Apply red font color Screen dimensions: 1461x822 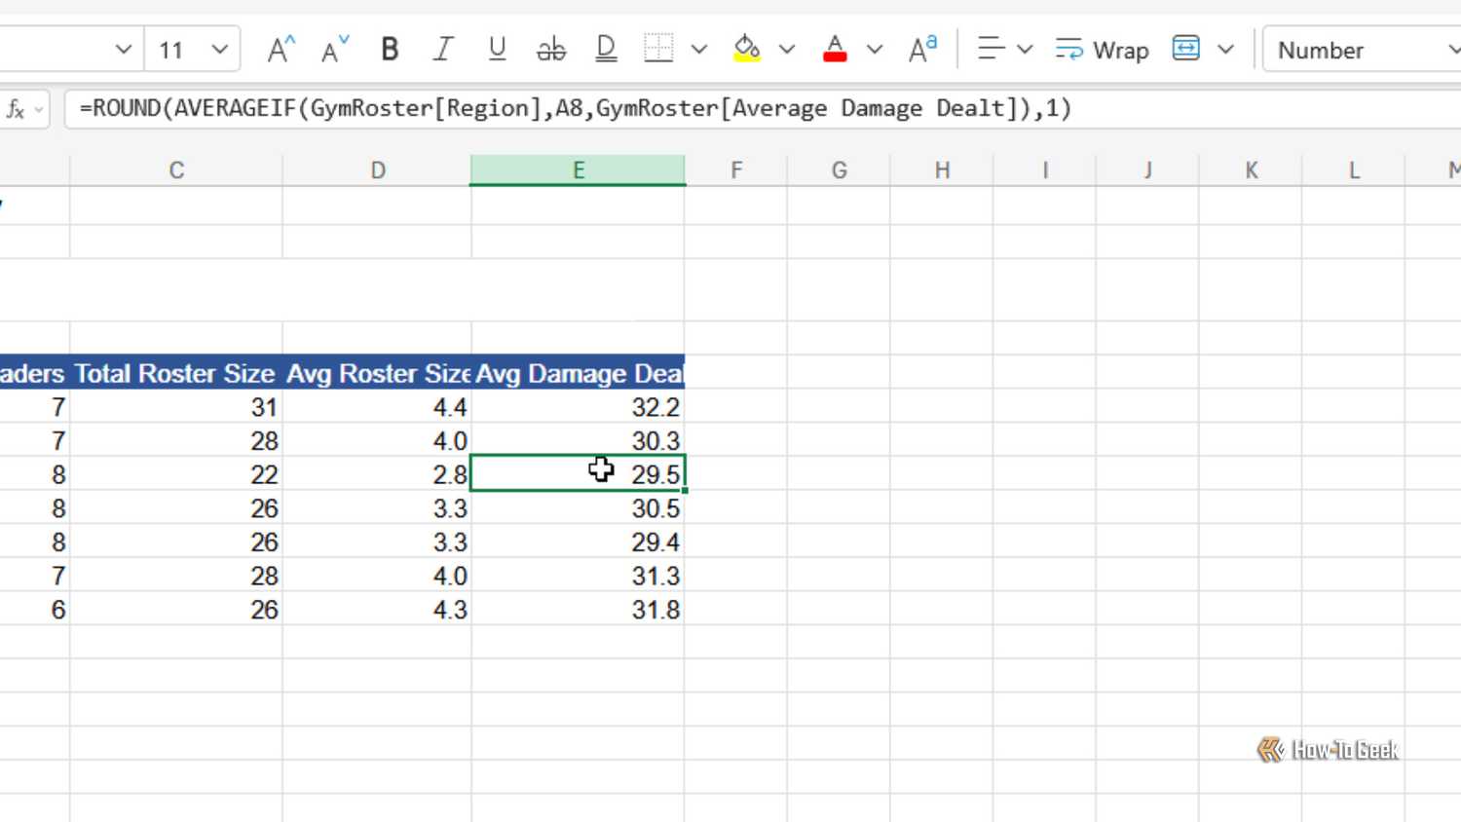click(x=835, y=49)
